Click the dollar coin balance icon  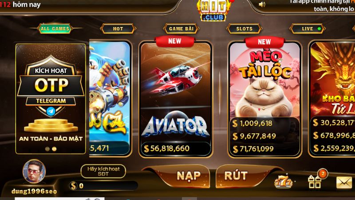[x=73, y=186]
